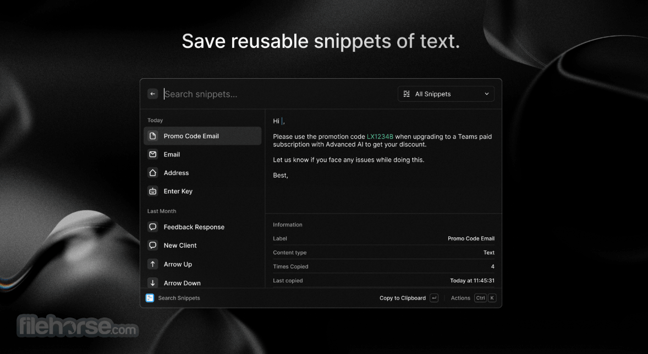Click the Times Copied label

[x=290, y=266]
